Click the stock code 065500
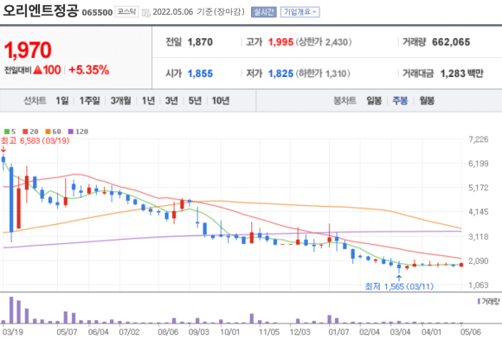 pyautogui.click(x=97, y=12)
